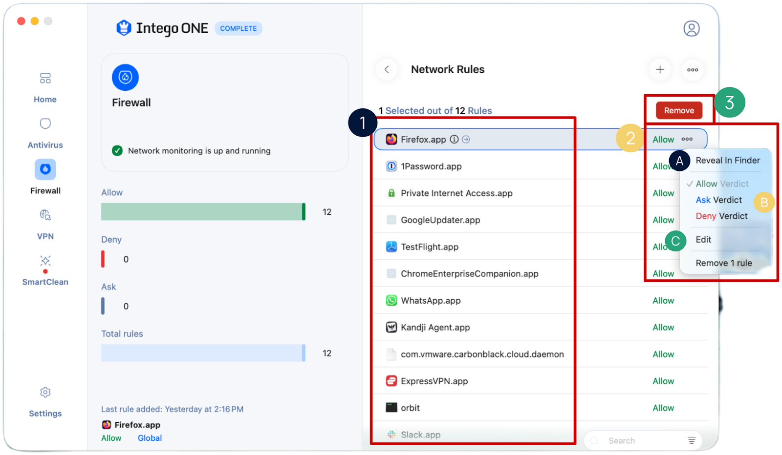Click the 1Password.app icon
Image resolution: width=782 pixels, height=455 pixels.
(x=391, y=166)
